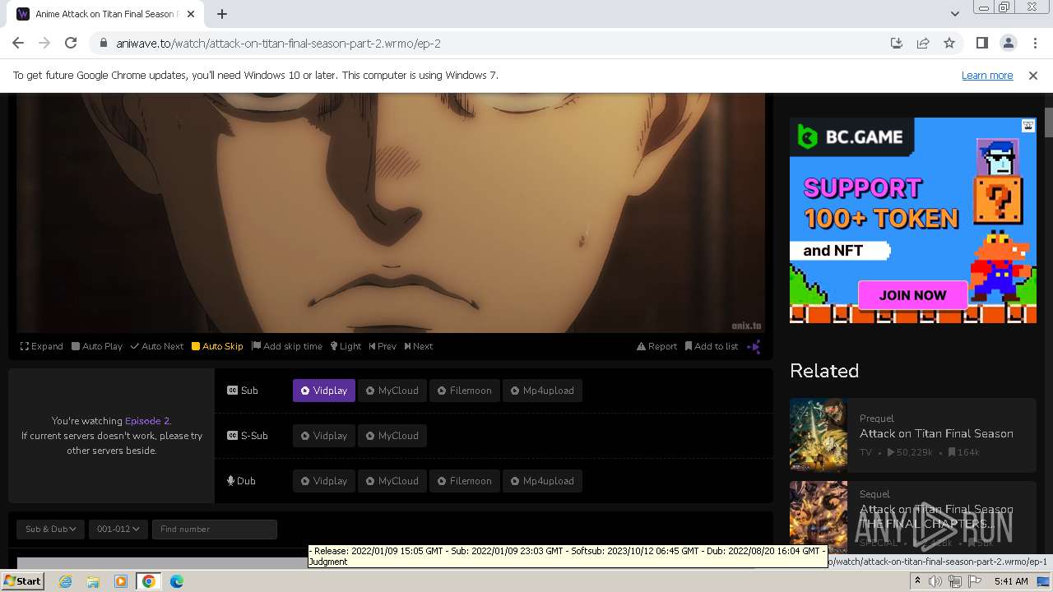Select the Anime Attack on Titan tab
The image size is (1053, 592).
click(x=104, y=14)
